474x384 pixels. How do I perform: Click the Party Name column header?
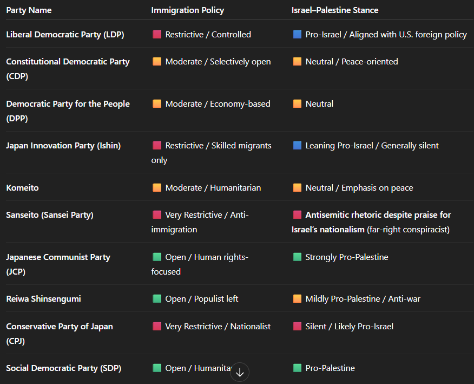[29, 10]
